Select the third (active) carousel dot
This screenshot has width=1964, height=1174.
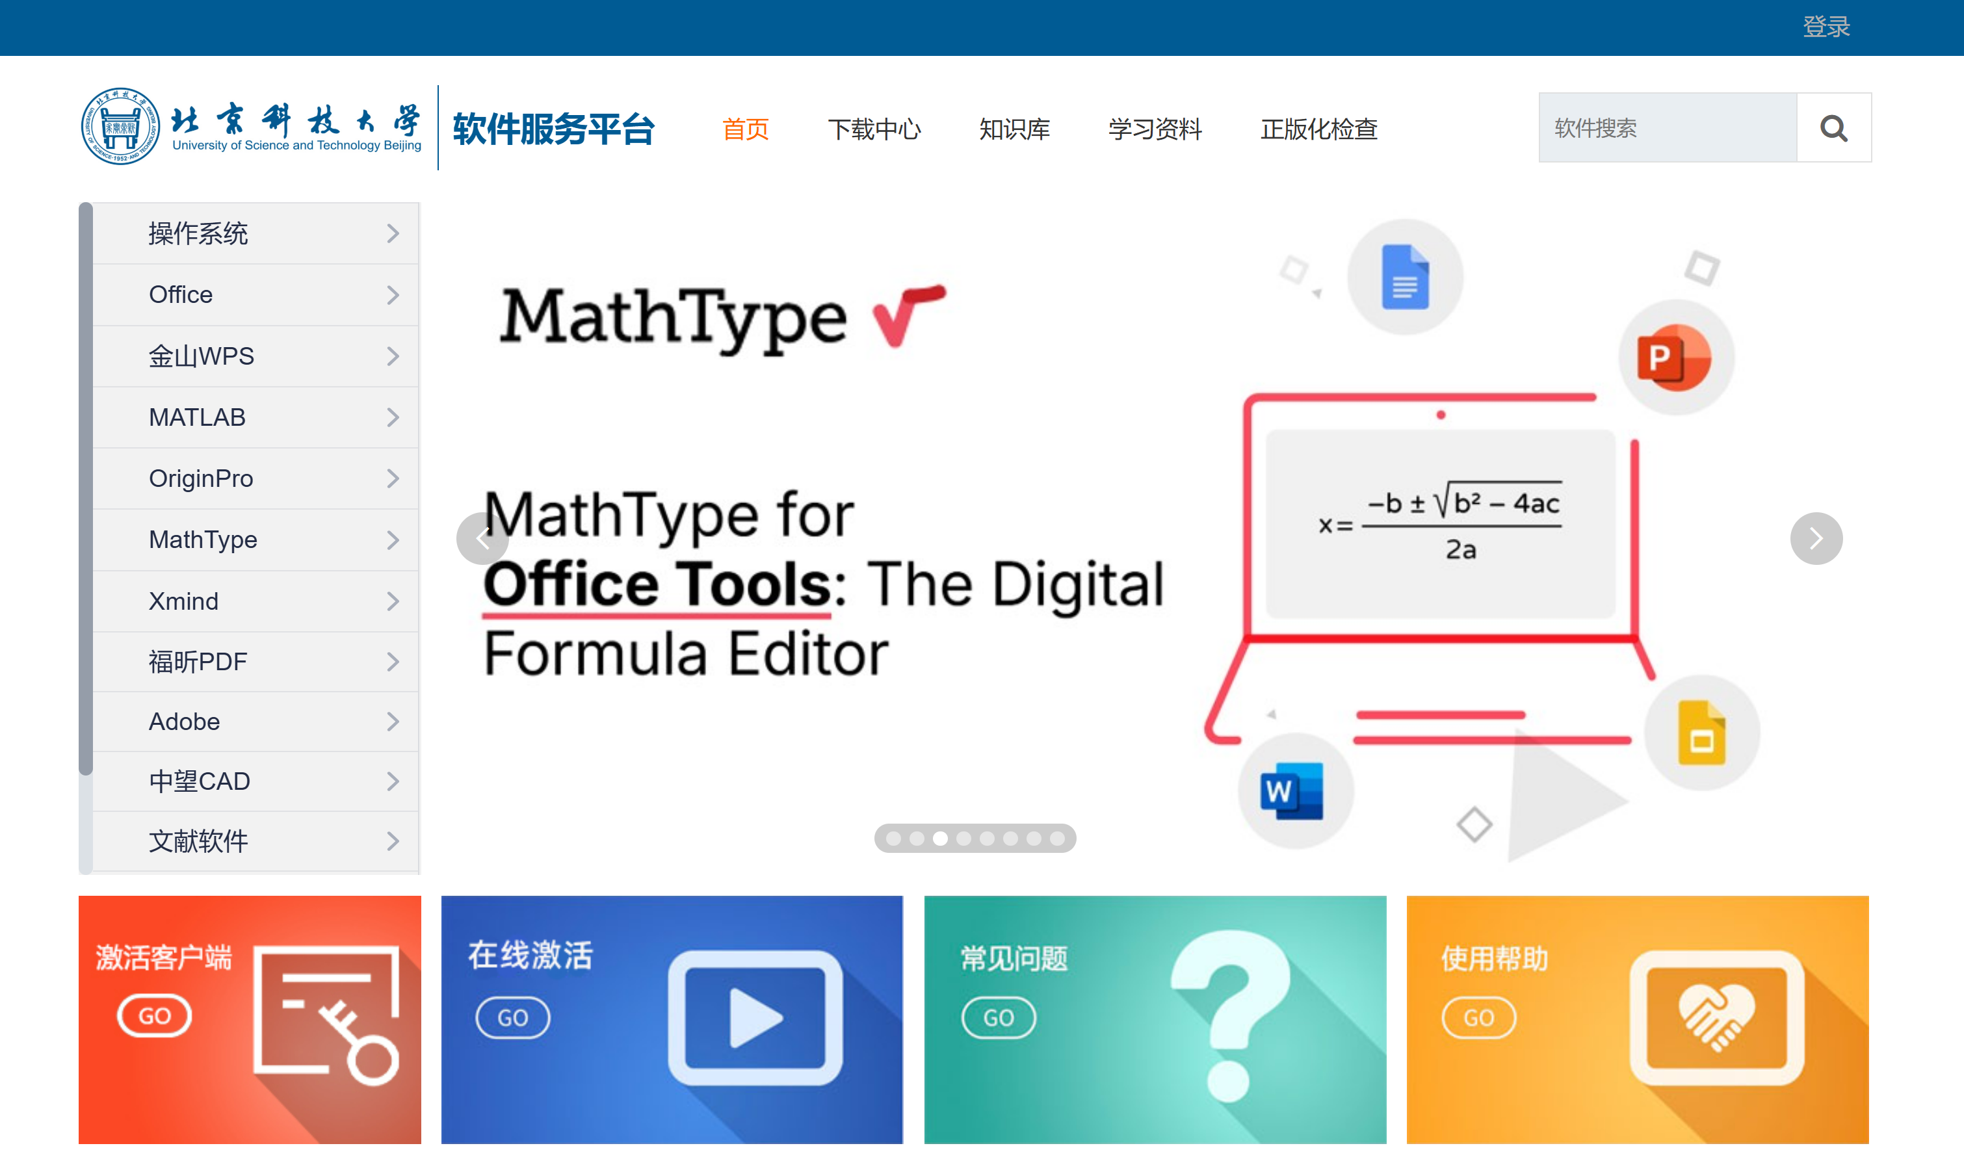coord(939,839)
